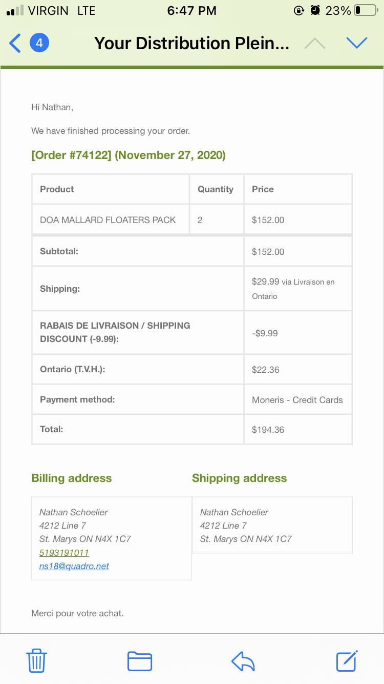Screen dimensions: 384x684
Task: Open the move-to-folder icon
Action: [x=140, y=661]
